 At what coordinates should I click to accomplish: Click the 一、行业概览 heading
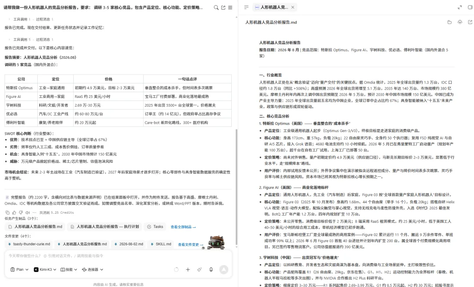click(x=270, y=75)
